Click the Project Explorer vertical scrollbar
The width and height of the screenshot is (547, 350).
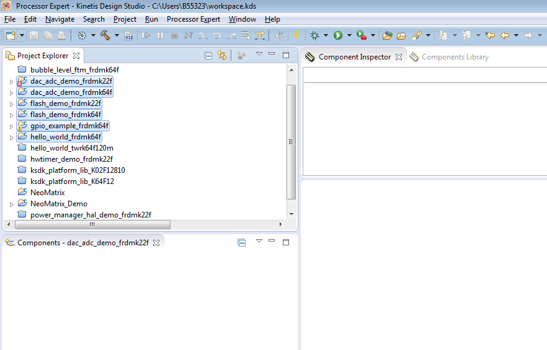click(x=291, y=142)
